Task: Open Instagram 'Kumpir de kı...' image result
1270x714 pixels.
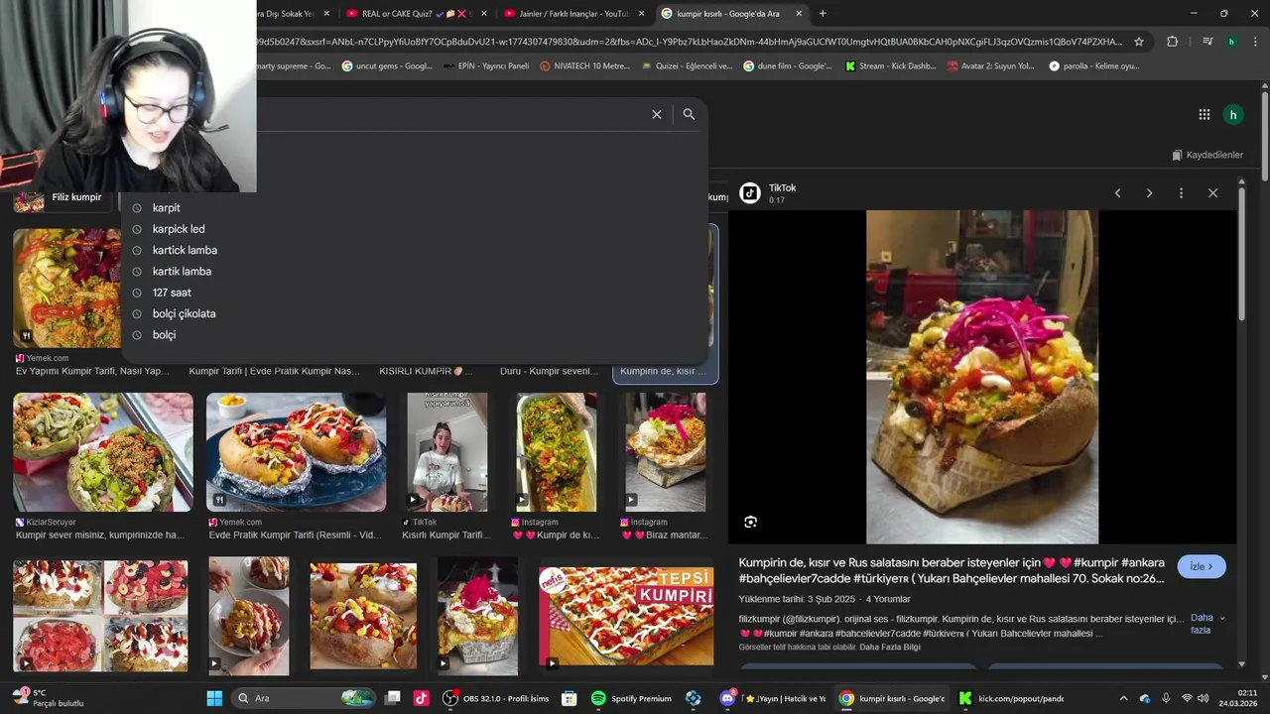Action: tap(557, 452)
